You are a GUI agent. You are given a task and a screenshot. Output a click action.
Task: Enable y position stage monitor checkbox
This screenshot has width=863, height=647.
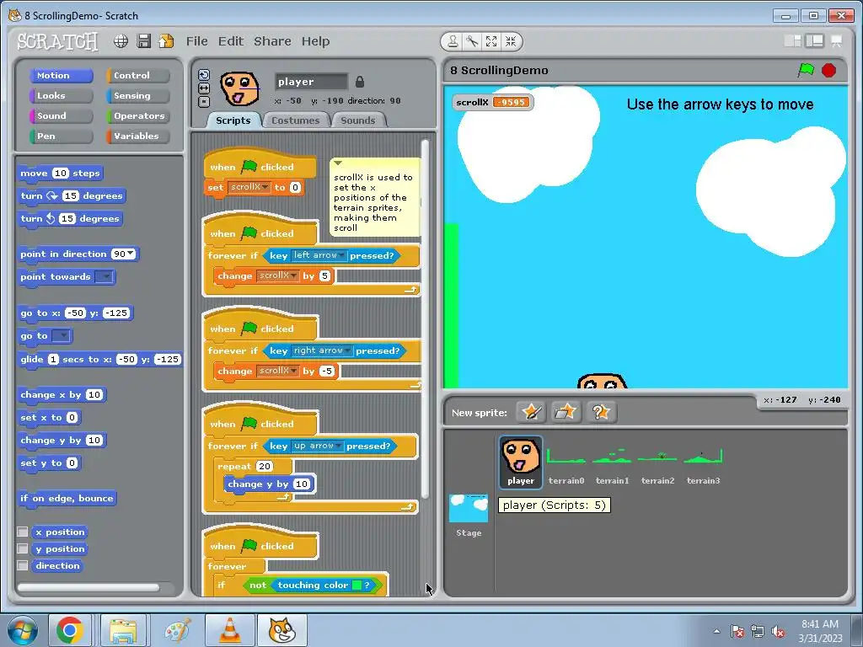click(x=23, y=548)
